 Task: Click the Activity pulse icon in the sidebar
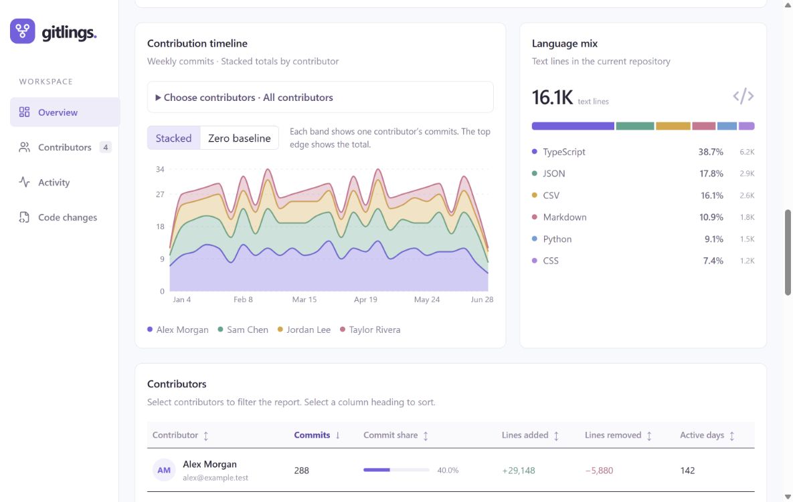24,182
